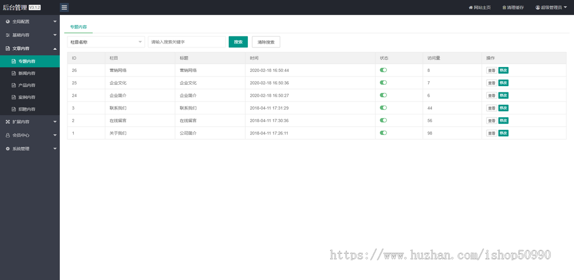Image resolution: width=574 pixels, height=280 pixels.
Task: Click the document icon beside 文章内容
Action: [8, 48]
